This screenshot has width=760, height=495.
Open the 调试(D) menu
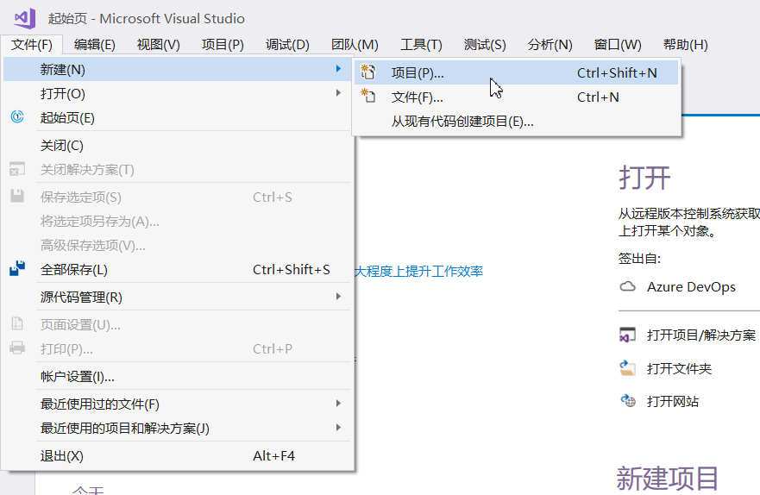point(287,45)
